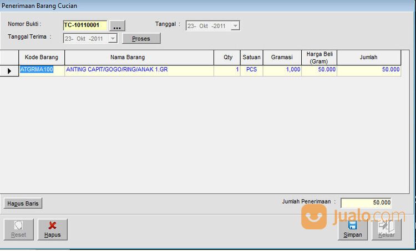This screenshot has width=416, height=251.
Task: Click the Kode Barang column header
Action: [x=42, y=58]
